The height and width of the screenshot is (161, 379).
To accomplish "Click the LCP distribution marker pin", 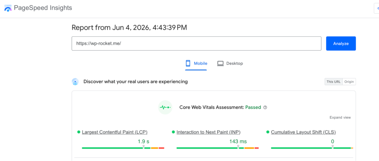I will click(x=144, y=147).
